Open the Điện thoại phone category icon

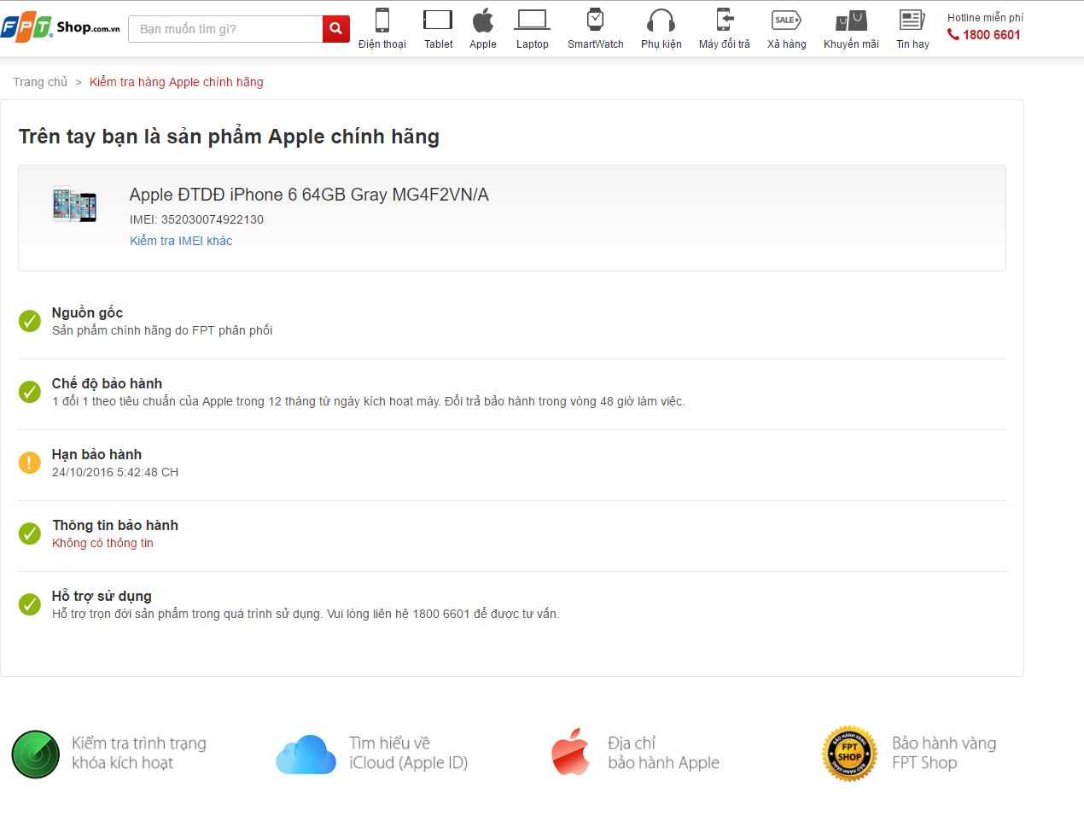[x=382, y=20]
